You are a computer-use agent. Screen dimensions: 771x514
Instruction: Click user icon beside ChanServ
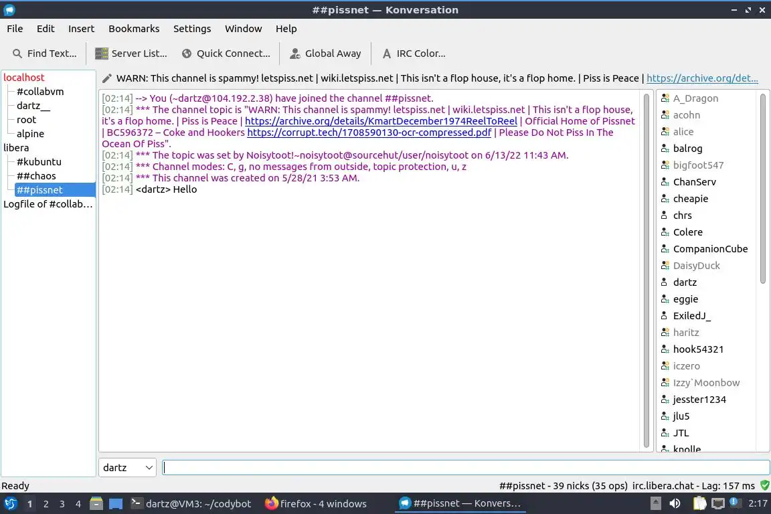(x=665, y=182)
